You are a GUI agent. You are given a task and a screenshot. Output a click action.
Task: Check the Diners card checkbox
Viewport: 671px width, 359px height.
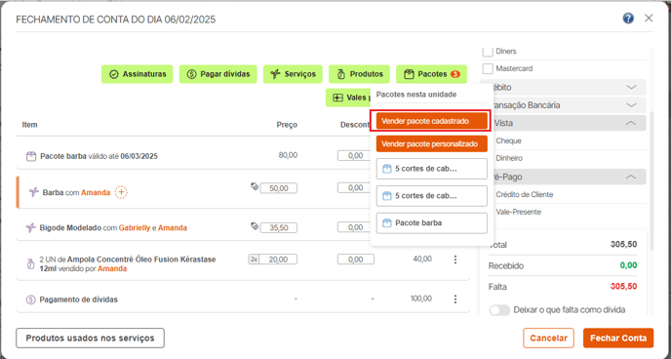[x=488, y=52]
